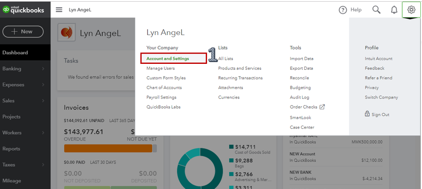Open Case Center

tap(302, 127)
